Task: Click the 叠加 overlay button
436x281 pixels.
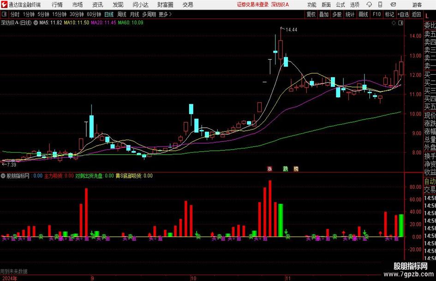Action: 324,14
